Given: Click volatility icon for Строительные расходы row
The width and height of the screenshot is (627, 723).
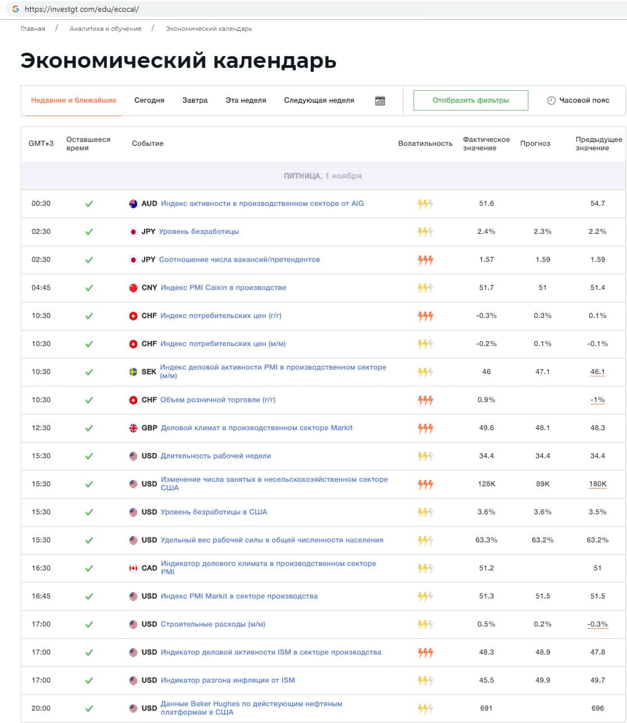Looking at the screenshot, I should 425,624.
